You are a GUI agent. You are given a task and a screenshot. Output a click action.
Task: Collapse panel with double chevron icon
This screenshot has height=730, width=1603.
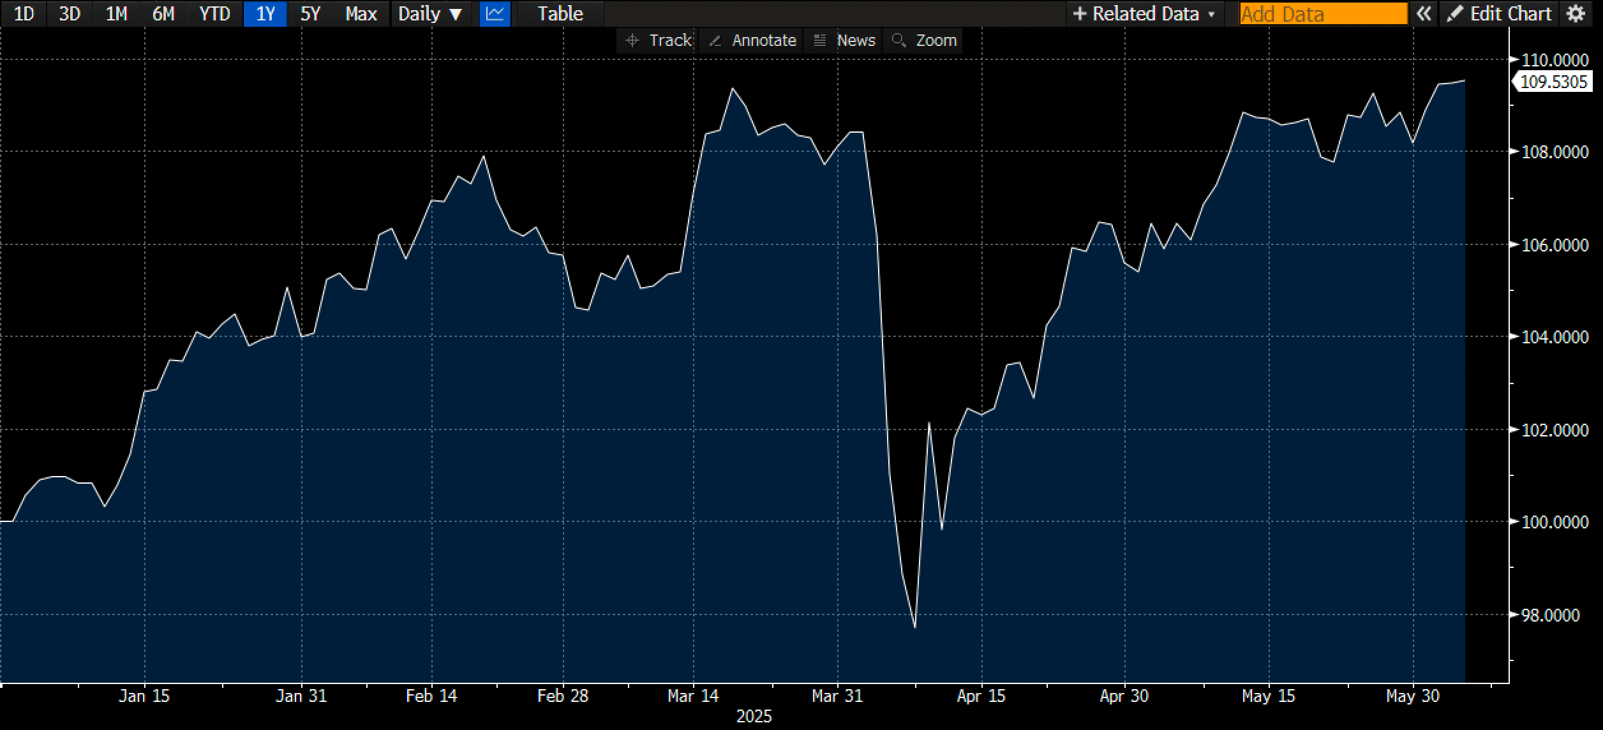[1423, 13]
